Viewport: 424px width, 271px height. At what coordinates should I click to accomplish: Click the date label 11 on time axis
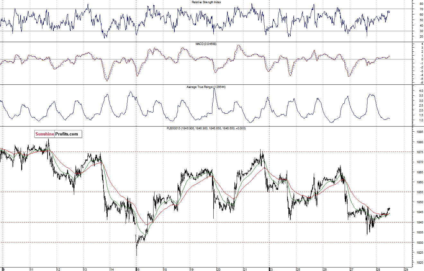click(x=32, y=269)
